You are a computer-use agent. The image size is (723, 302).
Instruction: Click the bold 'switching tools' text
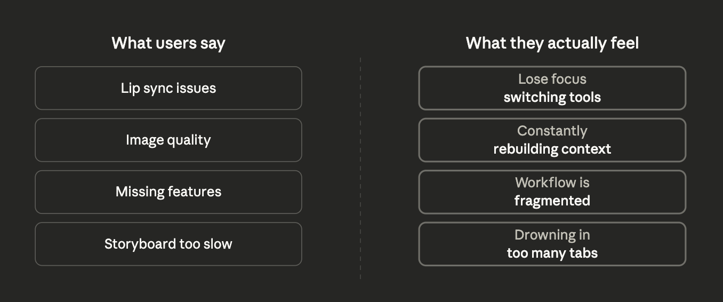coord(552,97)
